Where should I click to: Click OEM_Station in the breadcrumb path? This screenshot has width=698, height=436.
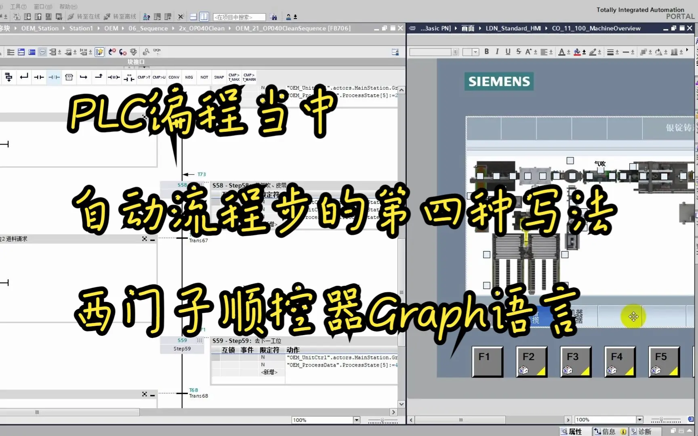click(40, 28)
